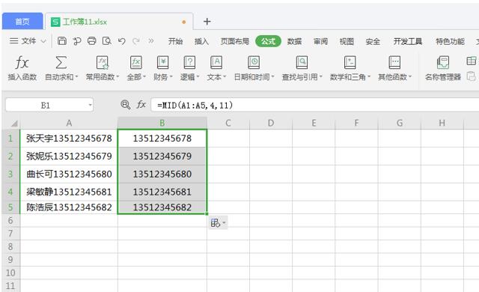479x292 pixels.
Task: Open Financial (财务) functions icon
Action: (163, 63)
